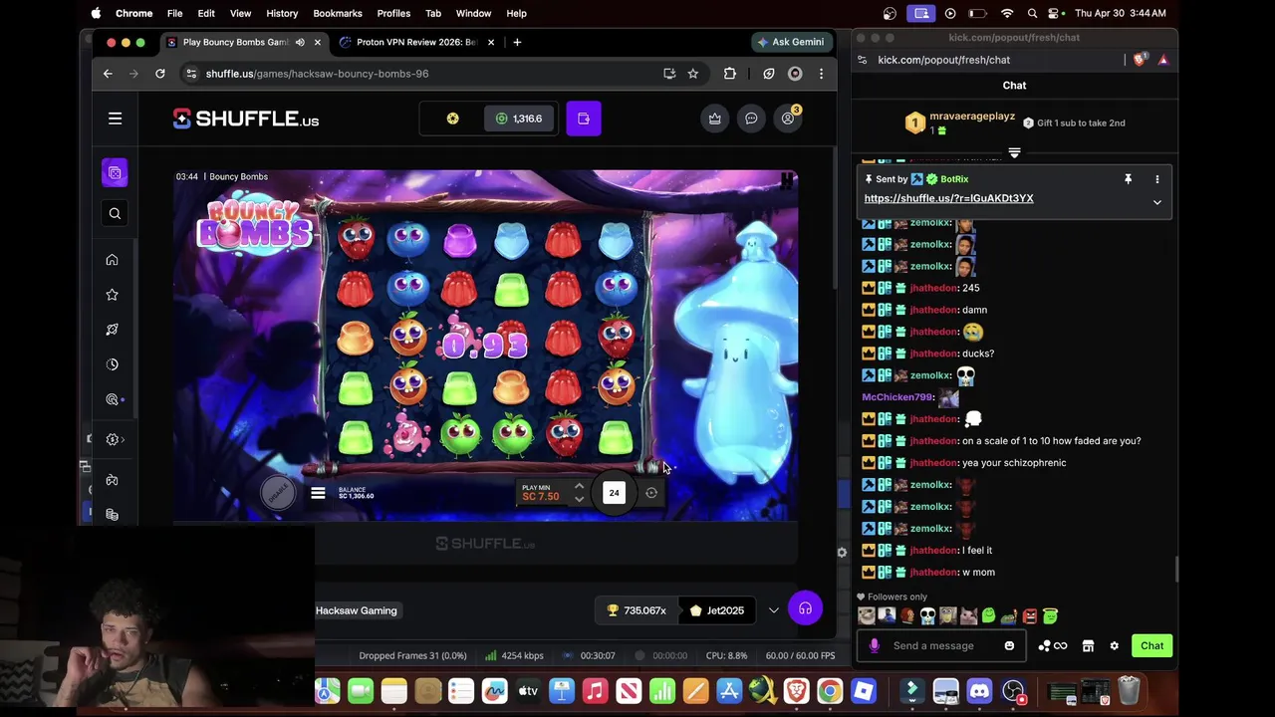Open the VIP crown icon
Screen dimensions: 1275x717
pos(714,119)
